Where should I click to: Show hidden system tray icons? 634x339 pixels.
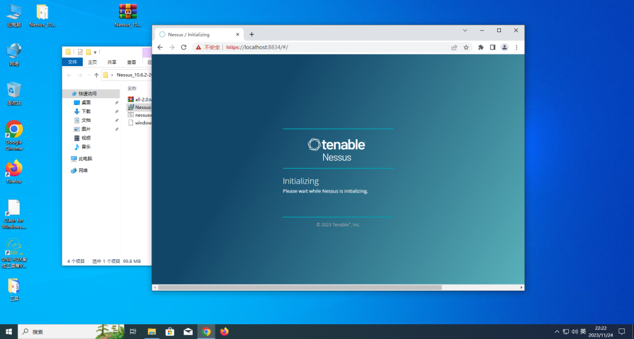[x=557, y=332]
